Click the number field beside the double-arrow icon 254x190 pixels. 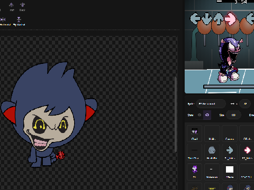(245, 104)
